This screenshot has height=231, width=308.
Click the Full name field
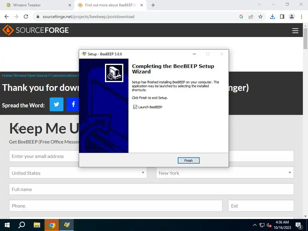pyautogui.click(x=152, y=189)
